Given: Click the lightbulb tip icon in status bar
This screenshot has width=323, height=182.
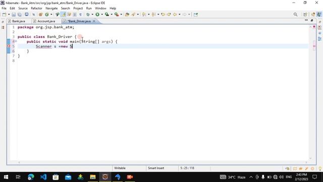Looking at the screenshot, I should pos(320,168).
